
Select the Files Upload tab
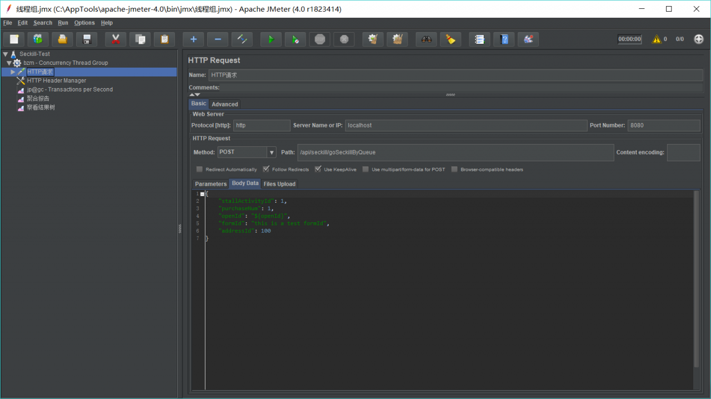[279, 184]
